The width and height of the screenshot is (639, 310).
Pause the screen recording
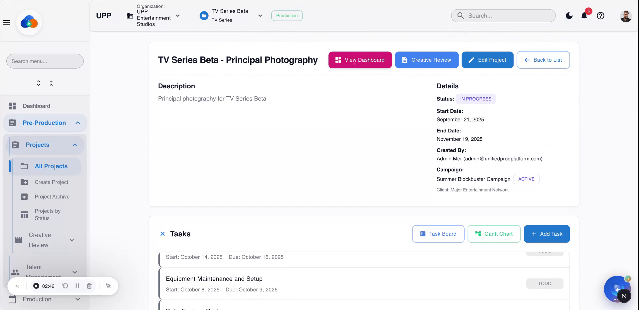click(77, 286)
